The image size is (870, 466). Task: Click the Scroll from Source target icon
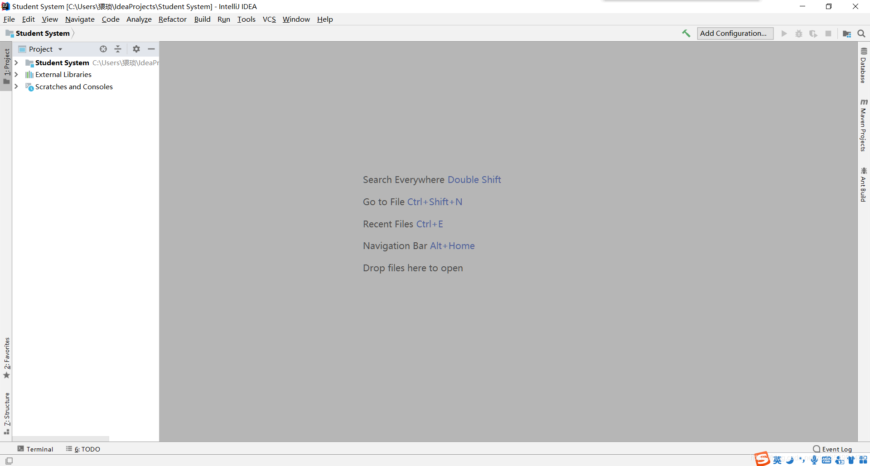click(x=103, y=49)
